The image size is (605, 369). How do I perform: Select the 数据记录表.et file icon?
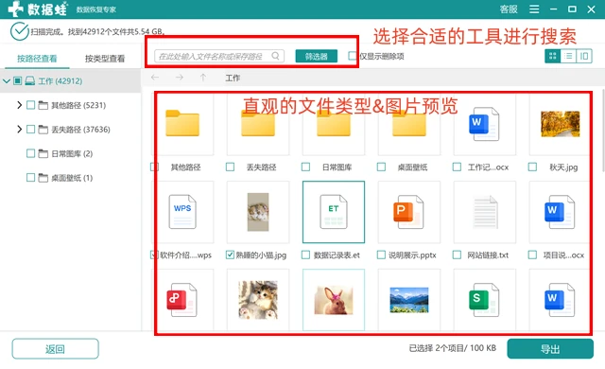334,212
